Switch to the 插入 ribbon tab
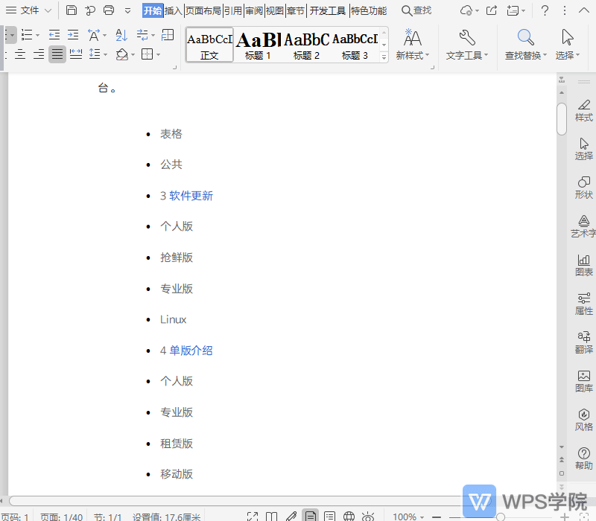 (174, 10)
